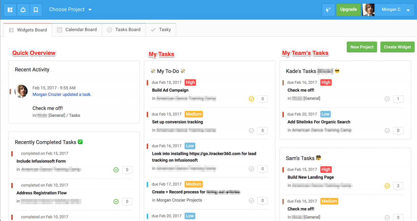Click the sparkle icon beside Upgrade

tap(328, 10)
